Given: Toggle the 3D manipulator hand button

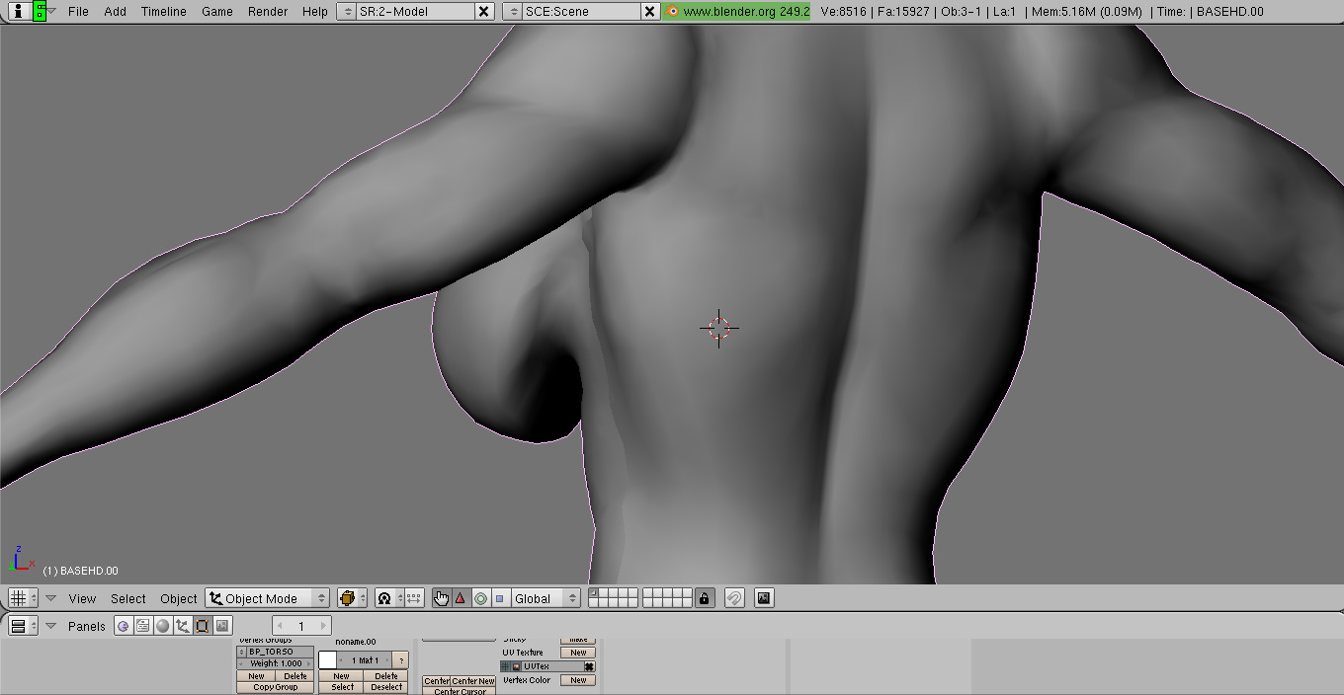Looking at the screenshot, I should point(441,598).
